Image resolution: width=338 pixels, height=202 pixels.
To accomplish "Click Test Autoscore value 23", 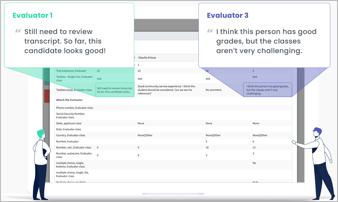I will [139, 71].
